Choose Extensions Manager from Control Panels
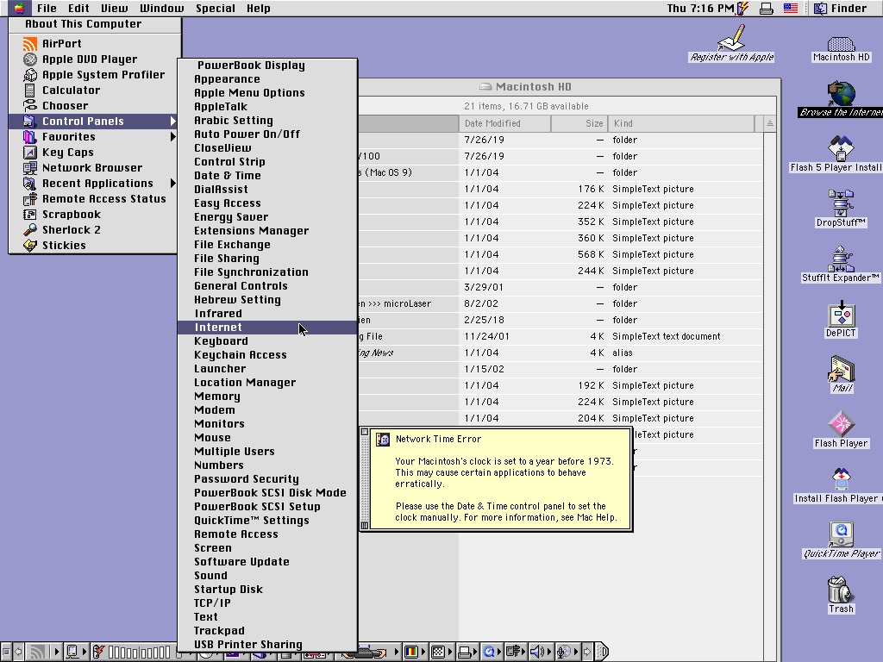The height and width of the screenshot is (662, 883). coord(267,231)
